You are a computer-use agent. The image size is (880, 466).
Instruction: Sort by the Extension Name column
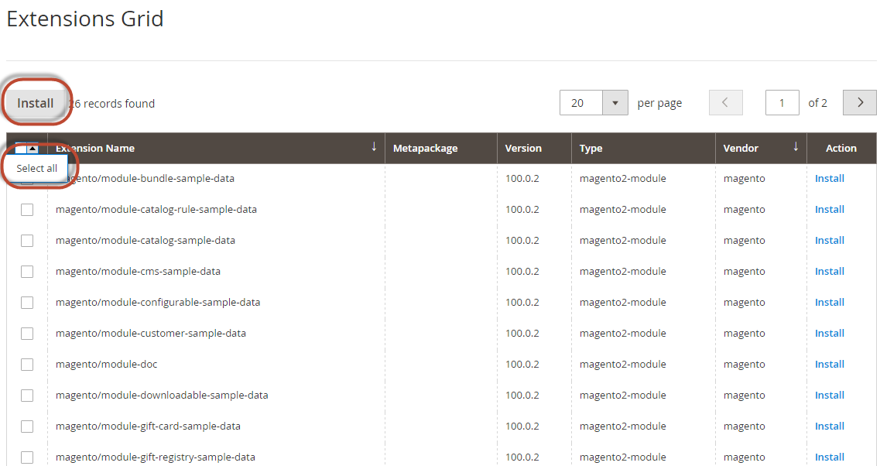coord(216,148)
